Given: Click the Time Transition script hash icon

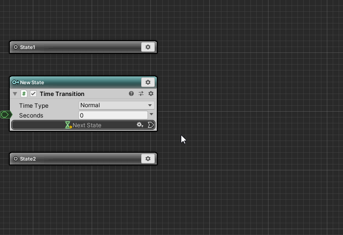Looking at the screenshot, I should 24,94.
